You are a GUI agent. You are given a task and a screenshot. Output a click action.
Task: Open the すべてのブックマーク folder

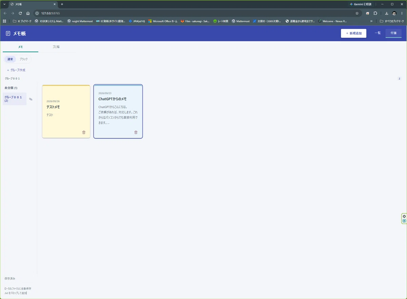point(392,21)
